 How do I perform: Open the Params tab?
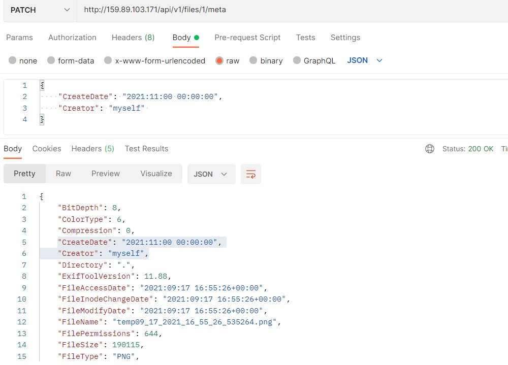(19, 38)
